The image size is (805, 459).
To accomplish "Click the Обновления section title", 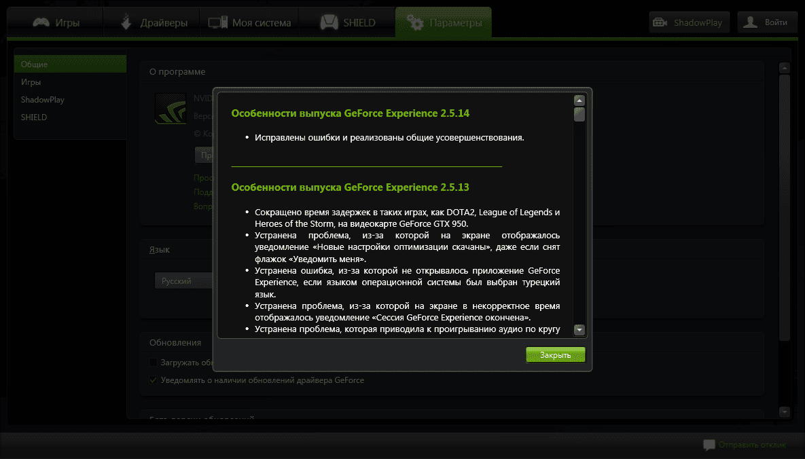I will 175,342.
